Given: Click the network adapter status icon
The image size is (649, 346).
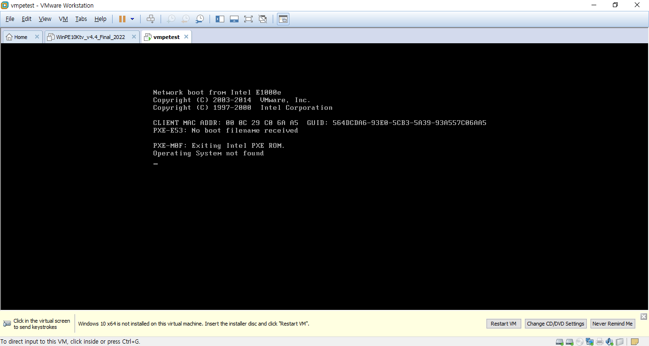Looking at the screenshot, I should [590, 342].
